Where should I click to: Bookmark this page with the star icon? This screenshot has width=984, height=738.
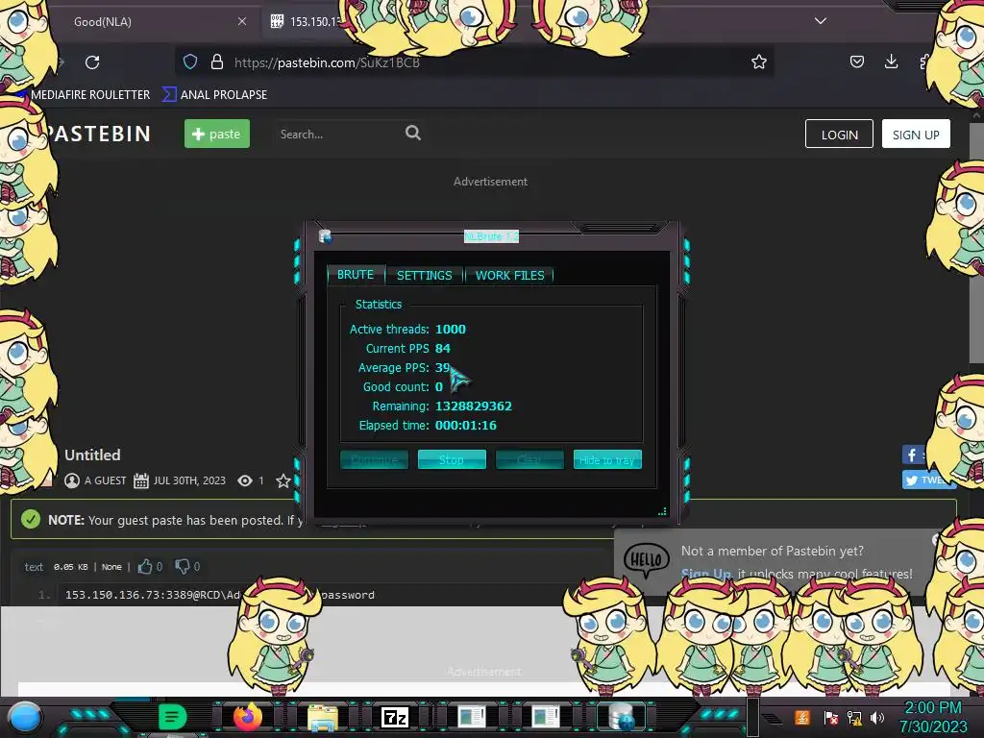[759, 61]
